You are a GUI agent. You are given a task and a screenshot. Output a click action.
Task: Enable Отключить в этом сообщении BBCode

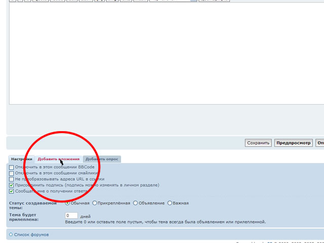click(x=12, y=167)
